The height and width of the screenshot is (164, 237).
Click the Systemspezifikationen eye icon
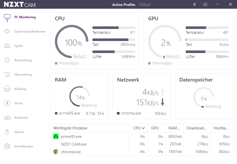pyautogui.click(x=7, y=31)
